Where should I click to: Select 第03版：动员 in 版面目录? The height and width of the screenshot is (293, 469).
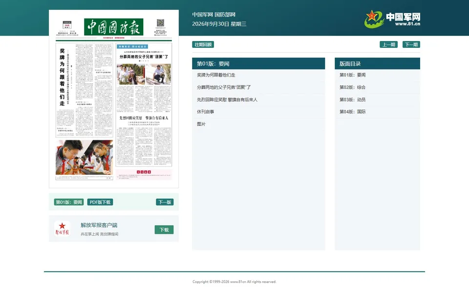click(x=352, y=100)
